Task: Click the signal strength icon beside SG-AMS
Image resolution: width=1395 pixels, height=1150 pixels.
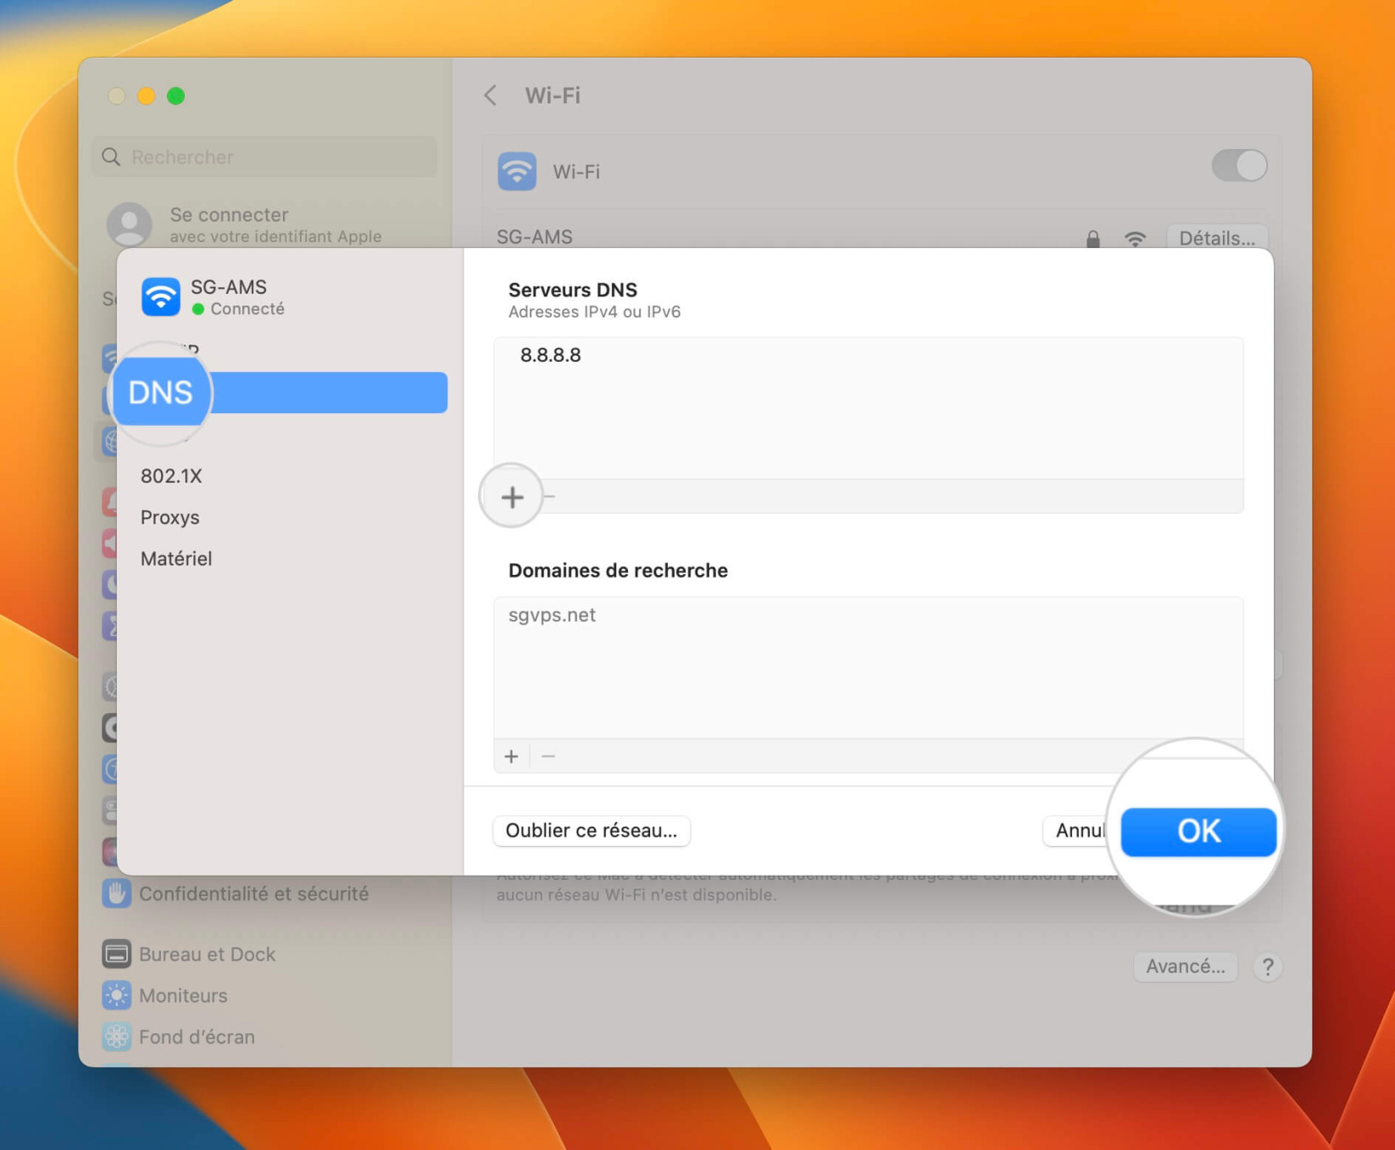Action: (1135, 239)
